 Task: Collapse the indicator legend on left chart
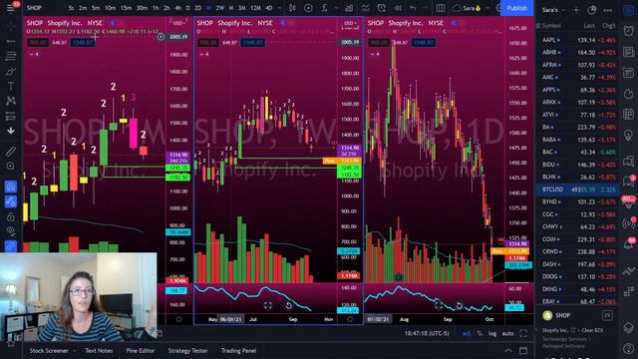(33, 54)
